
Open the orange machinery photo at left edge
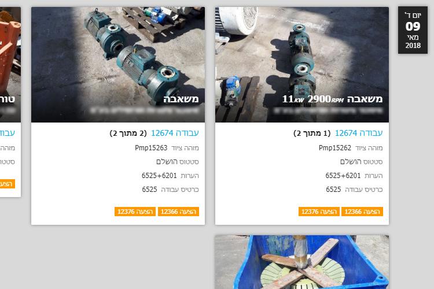point(10,64)
